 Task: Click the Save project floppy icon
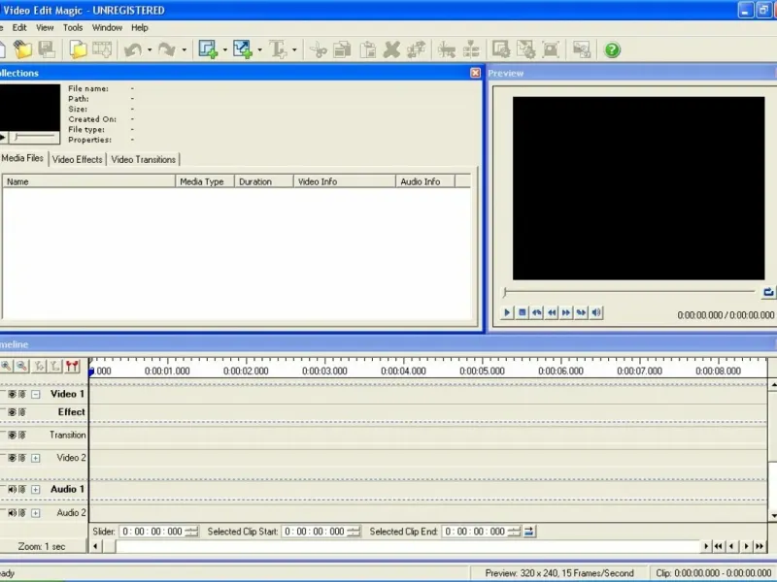pyautogui.click(x=46, y=49)
